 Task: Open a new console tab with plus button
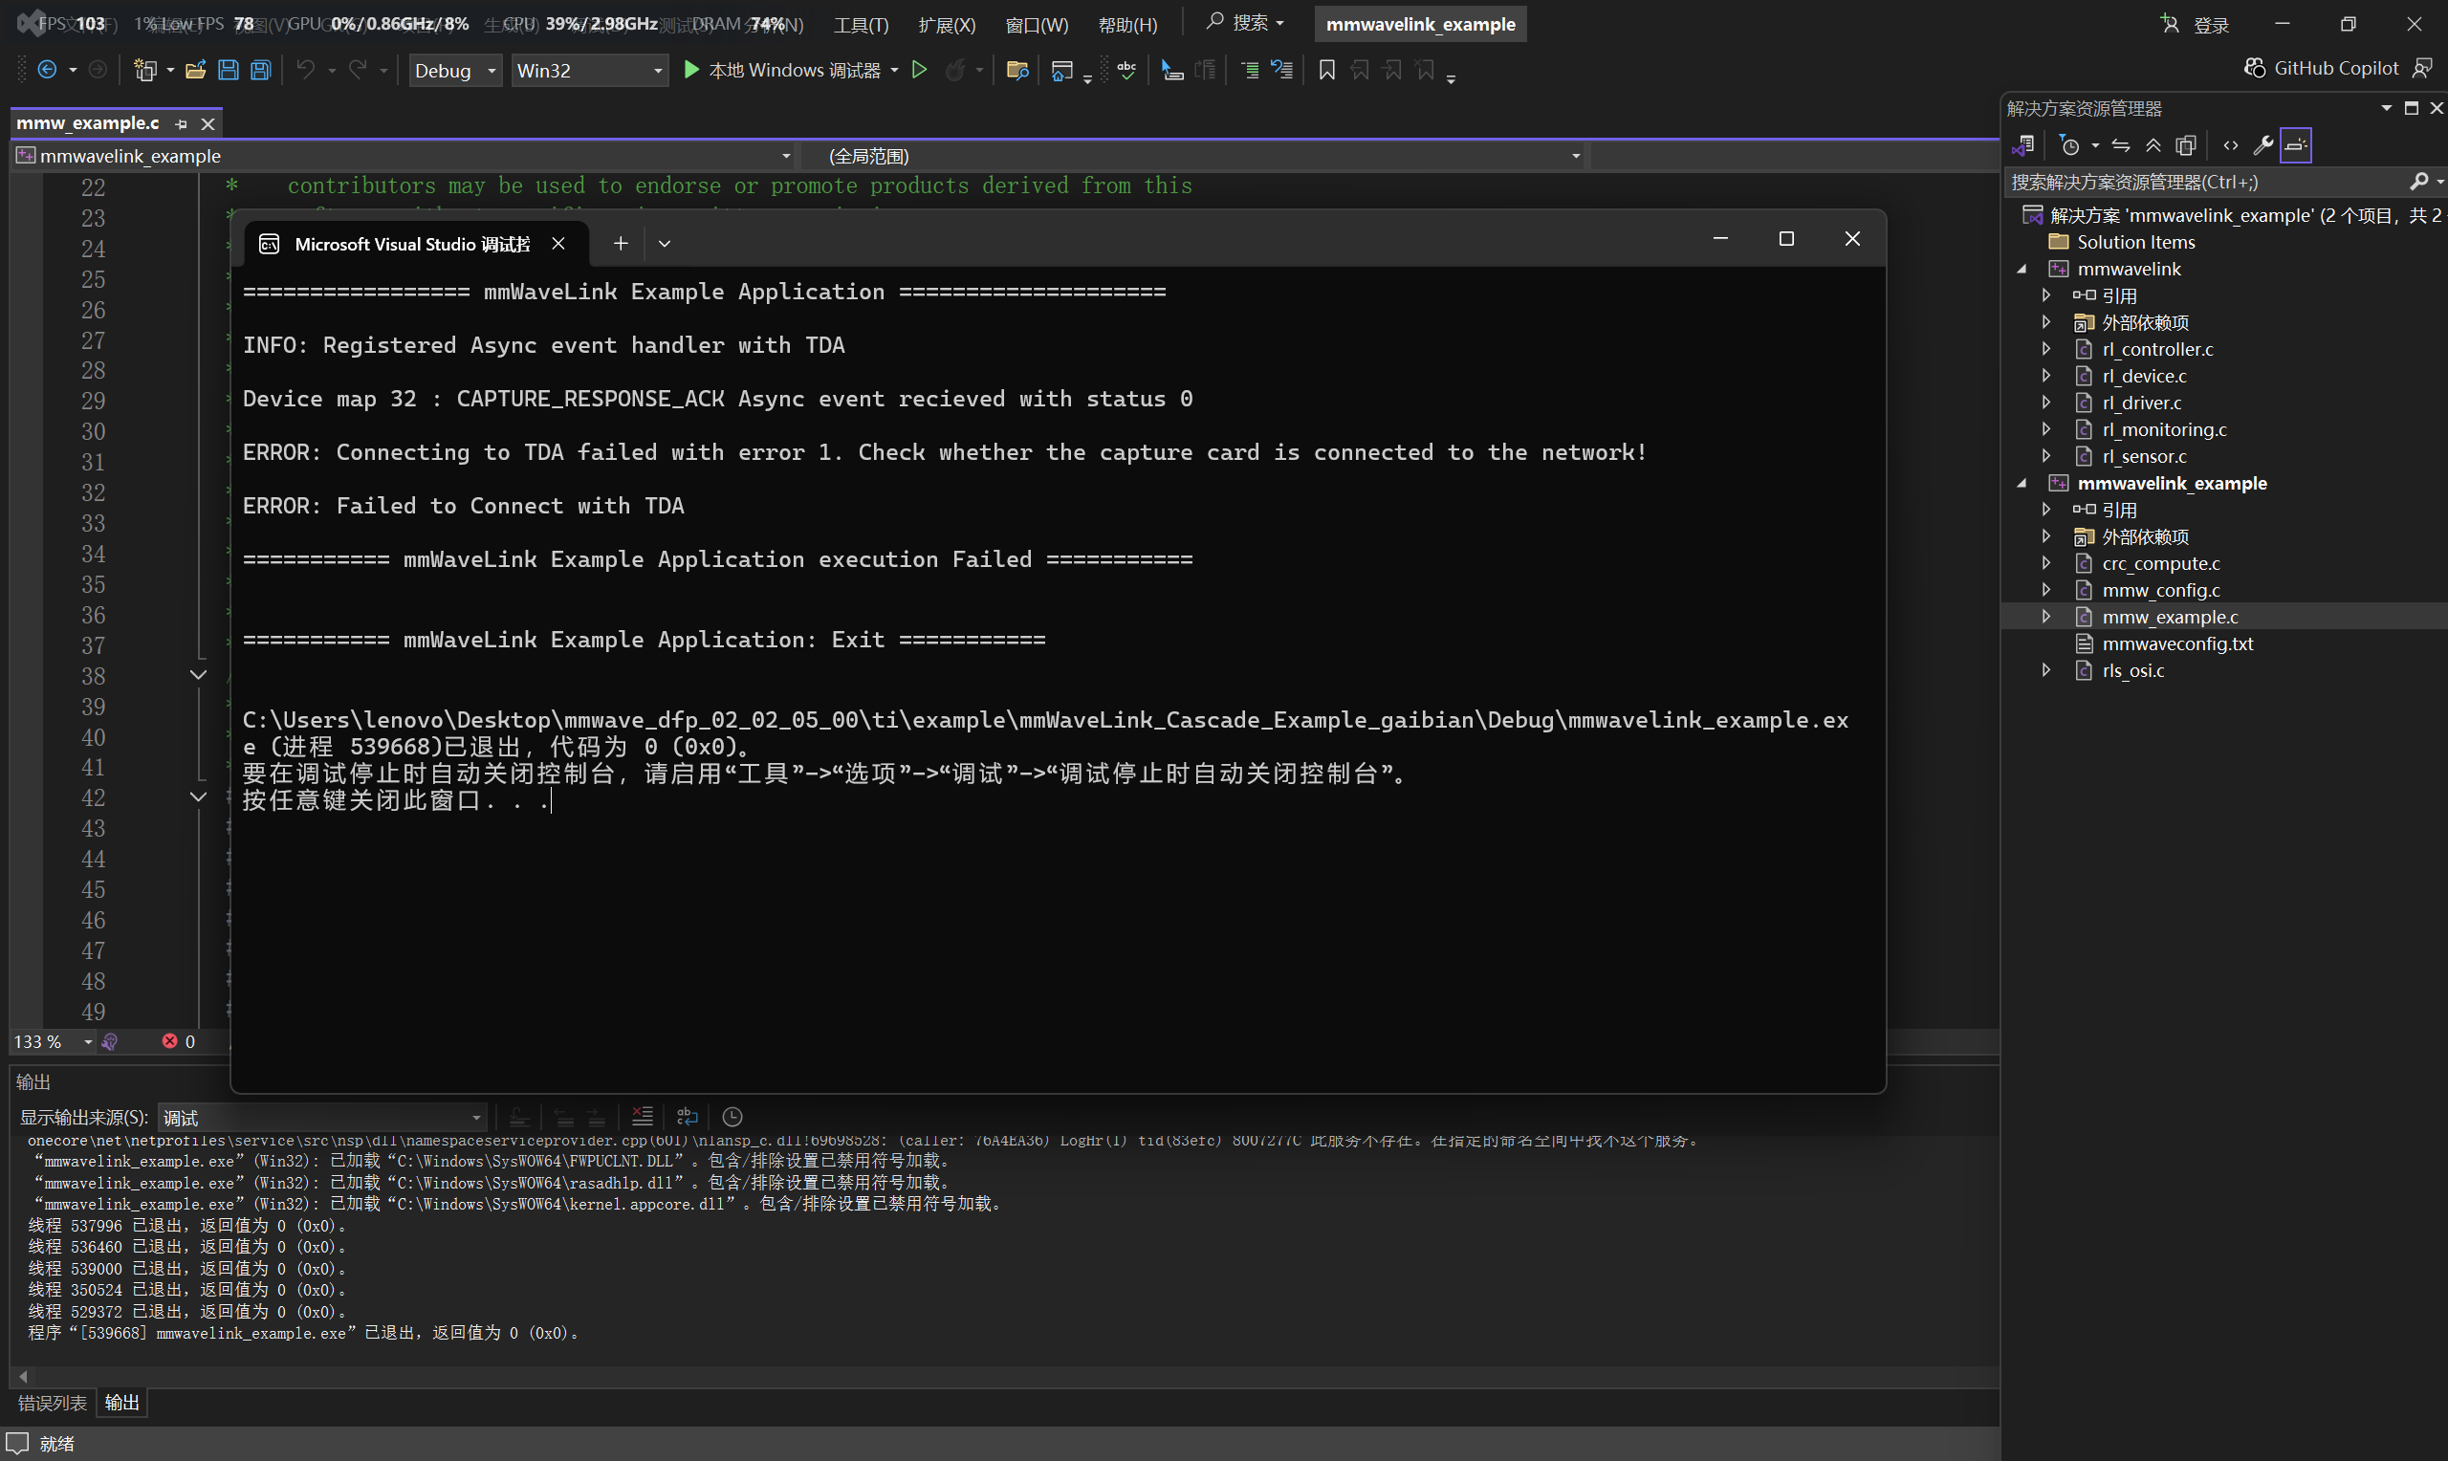point(620,243)
